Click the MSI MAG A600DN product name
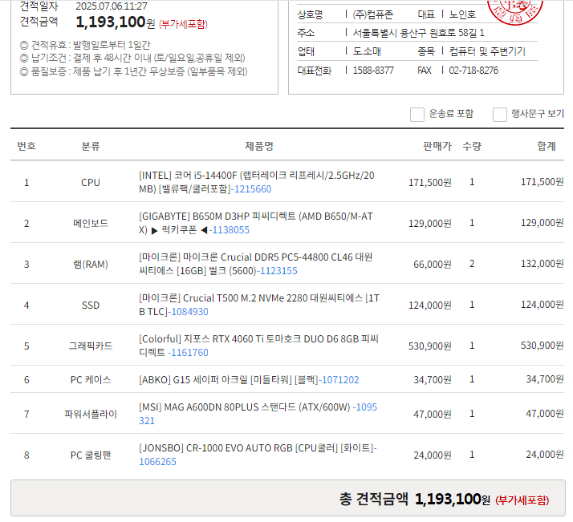The image size is (573, 522). [x=245, y=407]
